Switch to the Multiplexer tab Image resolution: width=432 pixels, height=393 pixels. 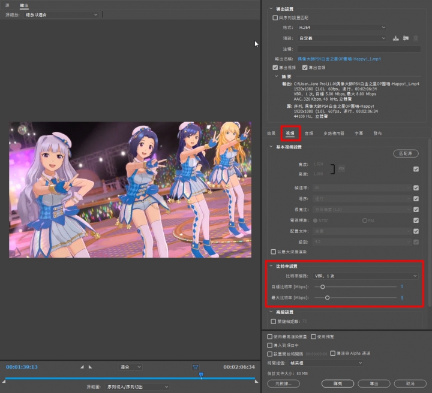tap(334, 134)
